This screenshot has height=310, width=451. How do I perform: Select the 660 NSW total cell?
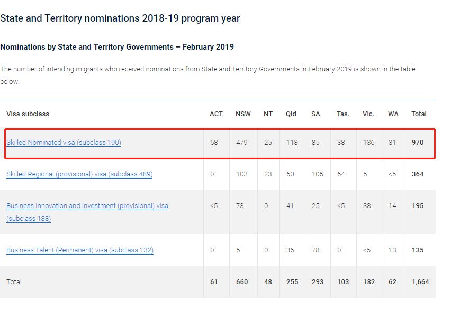pos(242,282)
